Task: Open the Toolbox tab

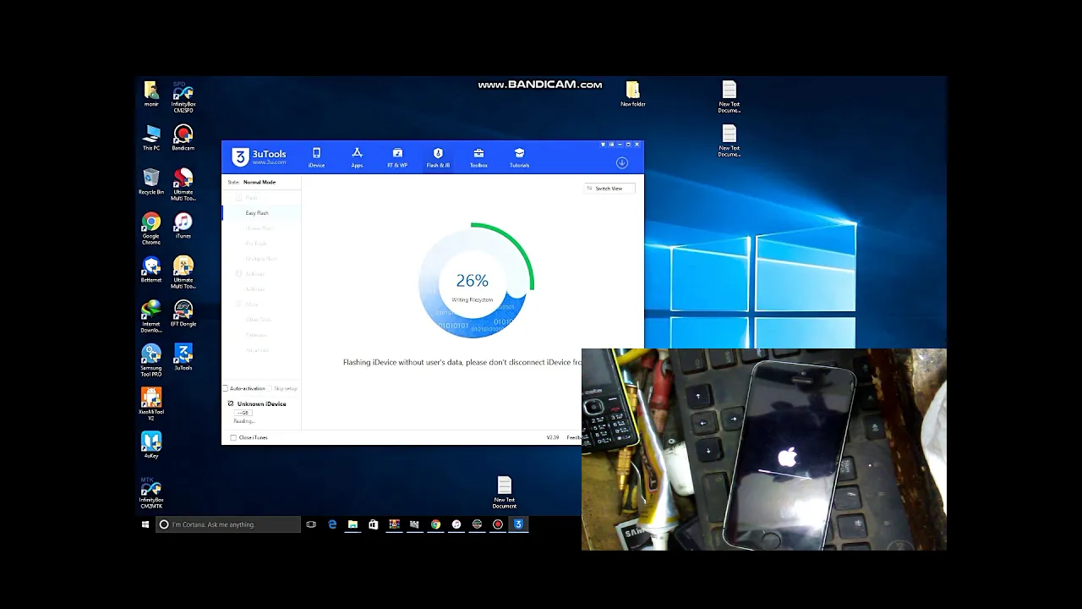Action: coord(478,157)
